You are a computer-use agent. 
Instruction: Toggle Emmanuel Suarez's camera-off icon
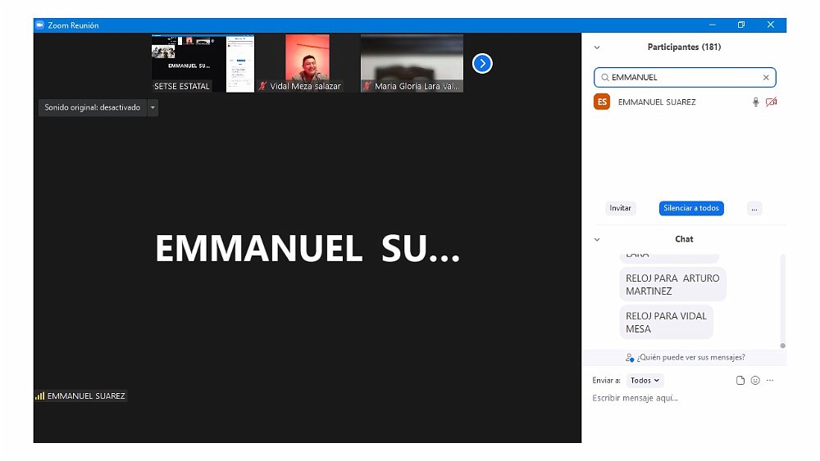(771, 102)
